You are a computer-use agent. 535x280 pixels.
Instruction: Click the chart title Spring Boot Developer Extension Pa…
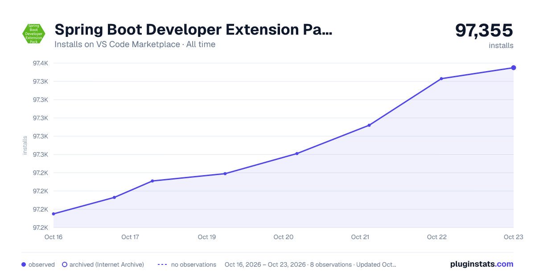pyautogui.click(x=193, y=30)
